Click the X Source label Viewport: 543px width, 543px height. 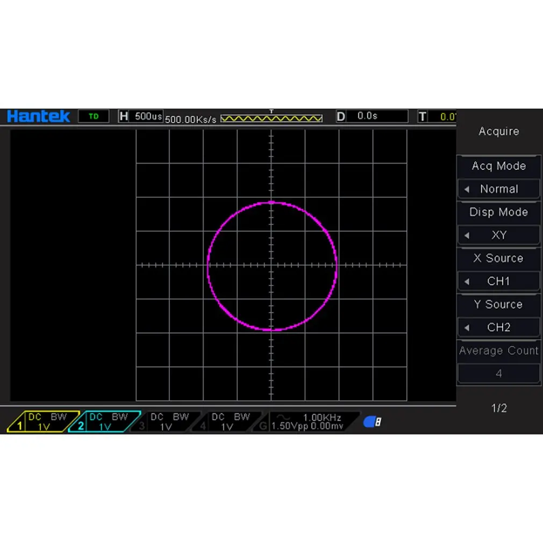click(x=499, y=258)
